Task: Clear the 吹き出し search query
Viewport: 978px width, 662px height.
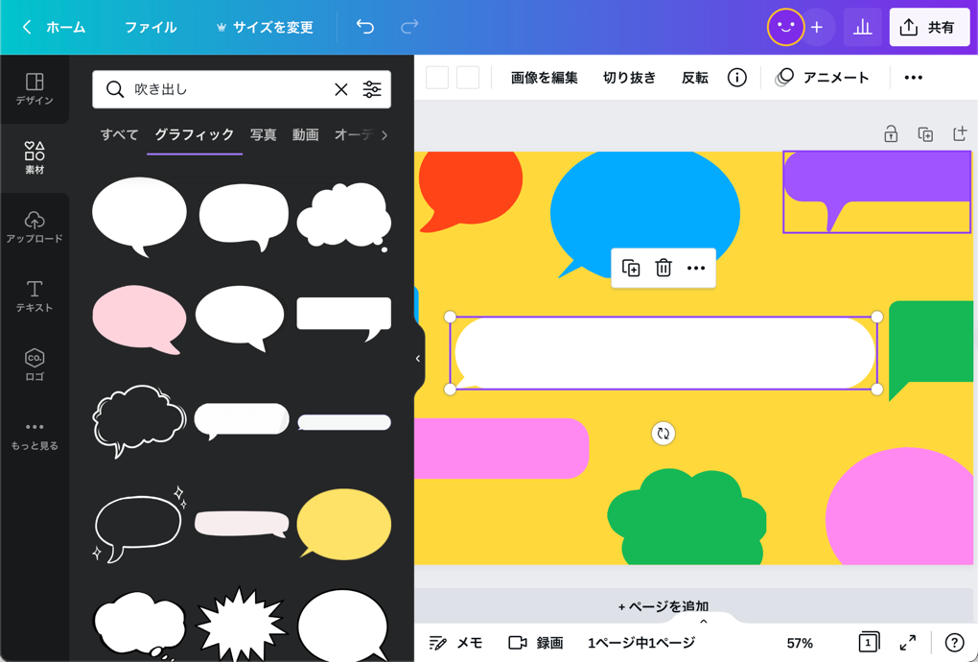Action: pos(340,88)
